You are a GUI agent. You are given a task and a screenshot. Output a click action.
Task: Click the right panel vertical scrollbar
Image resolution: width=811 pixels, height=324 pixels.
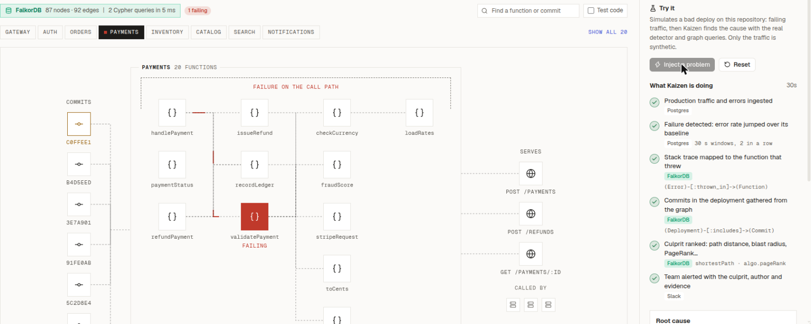coord(808,90)
